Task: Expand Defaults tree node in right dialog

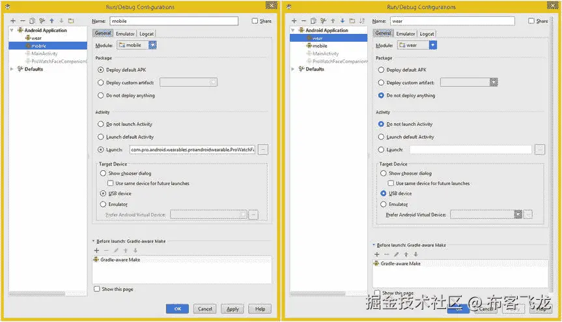Action: point(293,69)
